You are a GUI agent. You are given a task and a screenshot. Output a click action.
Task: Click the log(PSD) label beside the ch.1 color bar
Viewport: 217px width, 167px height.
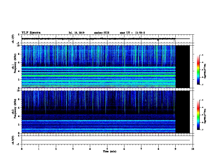pyautogui.click(x=205, y=71)
